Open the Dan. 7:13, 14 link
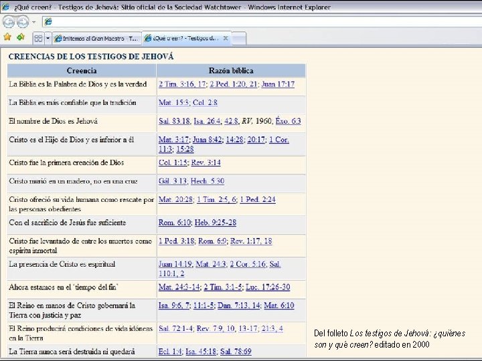This screenshot has height=361, width=482. pyautogui.click(x=239, y=306)
